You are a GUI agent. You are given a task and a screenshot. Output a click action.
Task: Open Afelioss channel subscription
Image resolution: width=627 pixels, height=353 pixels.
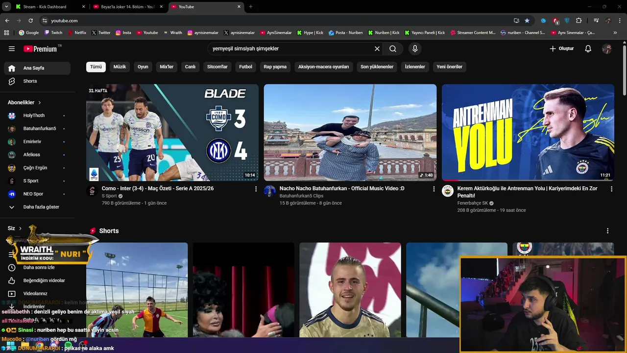pos(37,154)
